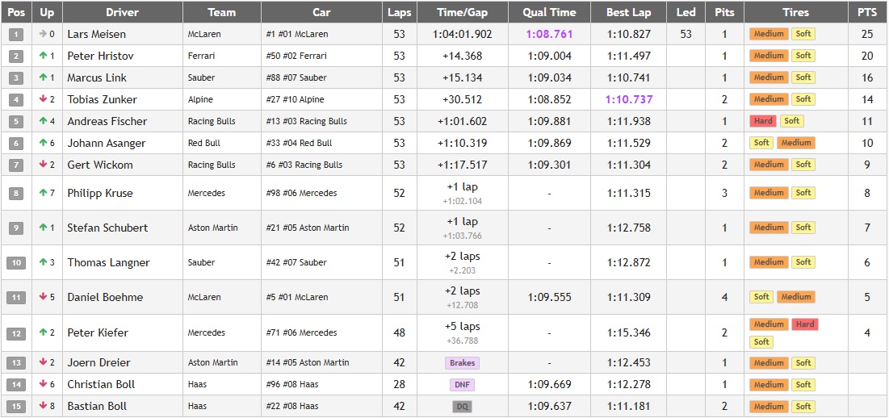Click the +5 laps gap entry
Screen dimensions: 889x418
[x=462, y=327]
